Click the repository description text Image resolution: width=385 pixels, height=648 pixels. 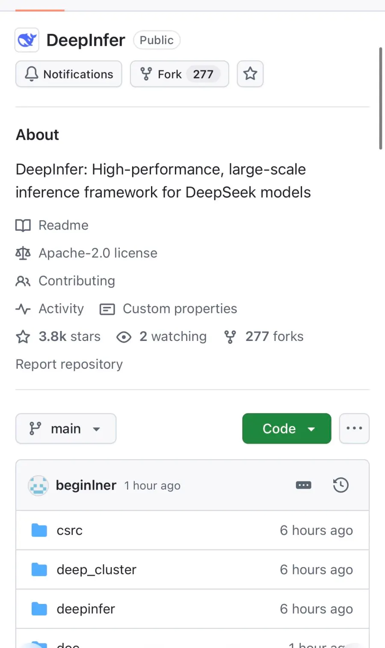pyautogui.click(x=163, y=181)
